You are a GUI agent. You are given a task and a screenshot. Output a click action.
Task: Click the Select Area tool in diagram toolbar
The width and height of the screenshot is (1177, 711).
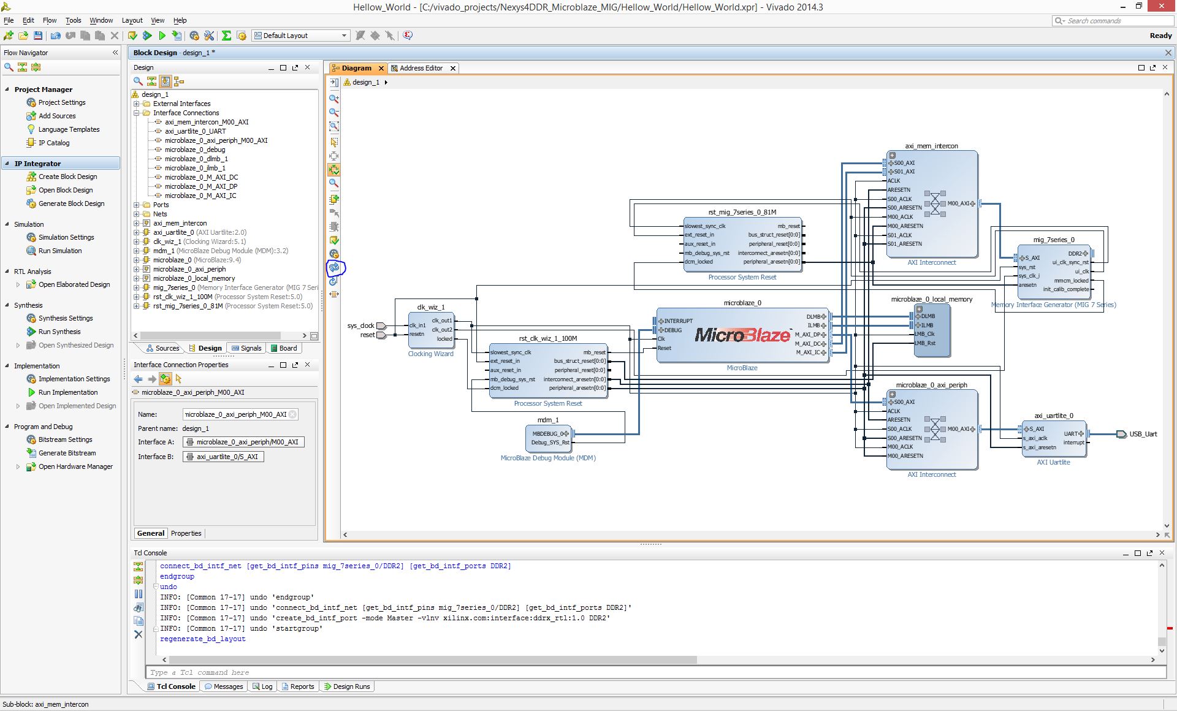334,142
